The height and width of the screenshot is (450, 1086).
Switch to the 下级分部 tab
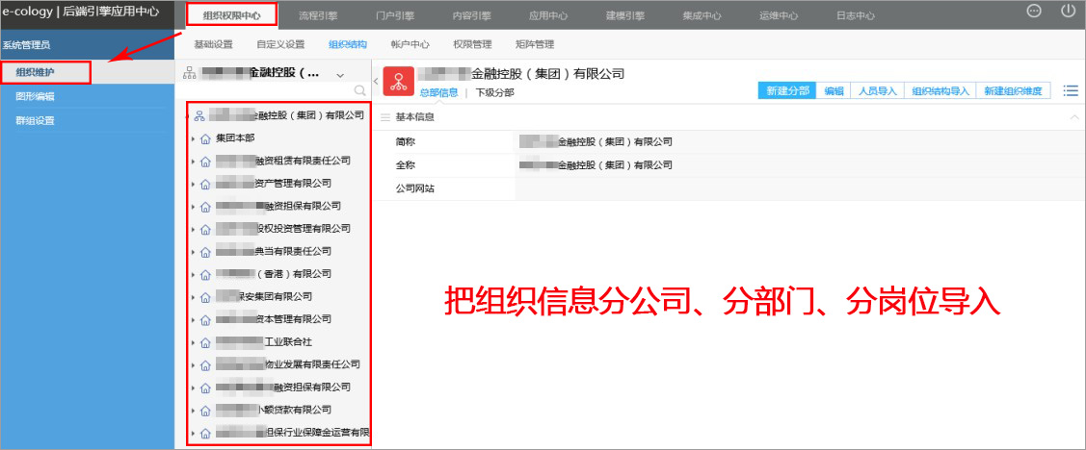(x=494, y=92)
